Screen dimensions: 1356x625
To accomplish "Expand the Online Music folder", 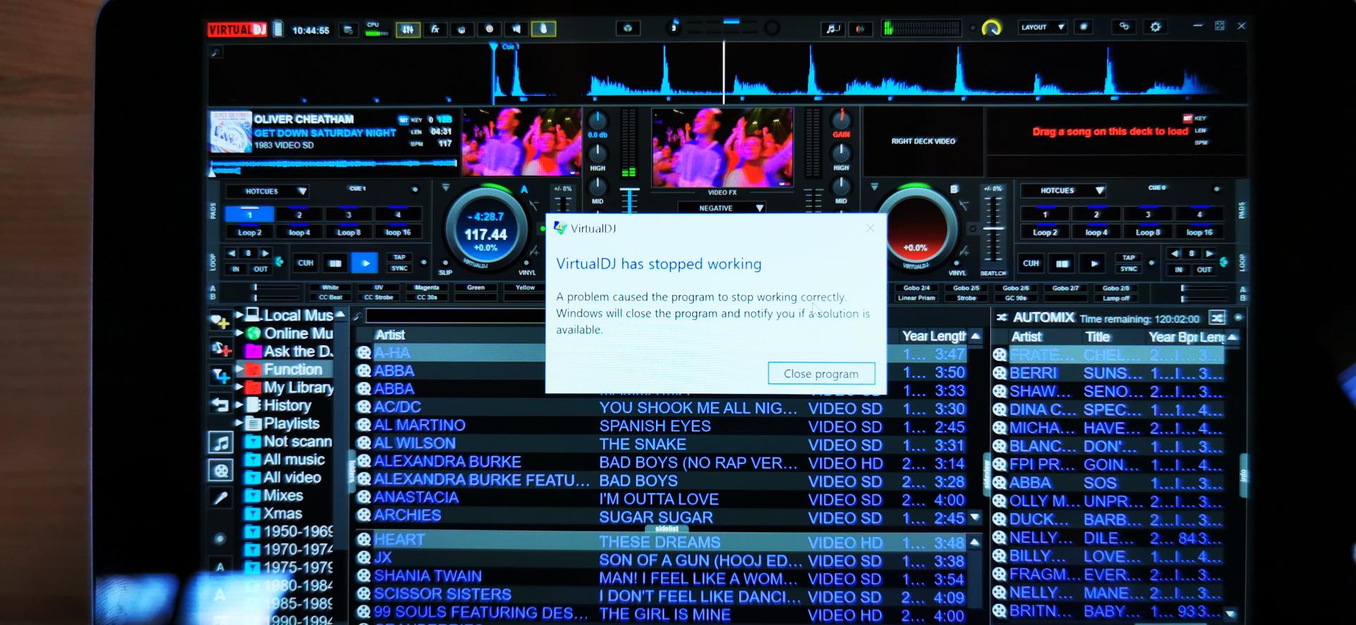I will [x=239, y=333].
